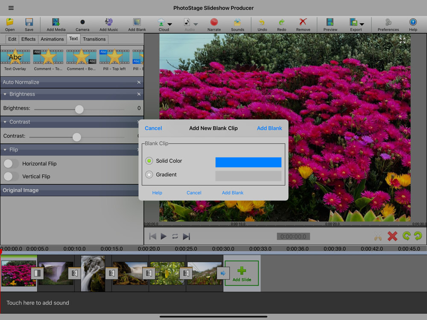427x320 pixels.
Task: Select Solid Color radio button
Action: [x=149, y=161]
